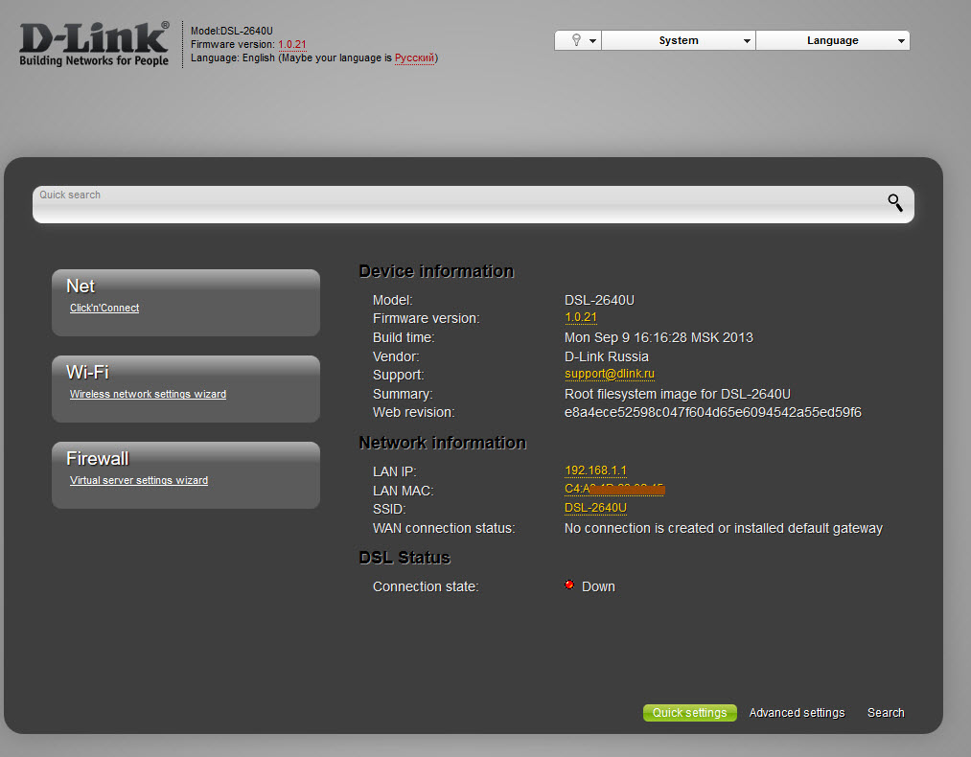Image resolution: width=971 pixels, height=757 pixels.
Task: Click the Down connection state text
Action: 598,586
